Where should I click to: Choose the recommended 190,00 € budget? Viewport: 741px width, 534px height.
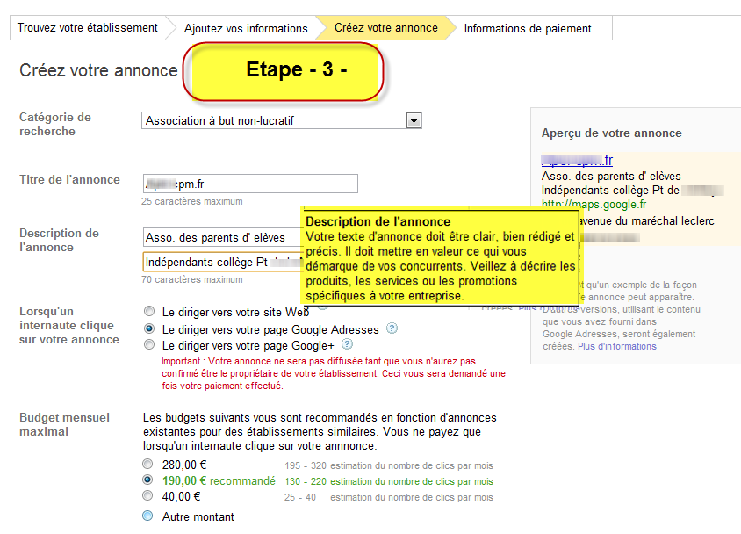tap(147, 480)
